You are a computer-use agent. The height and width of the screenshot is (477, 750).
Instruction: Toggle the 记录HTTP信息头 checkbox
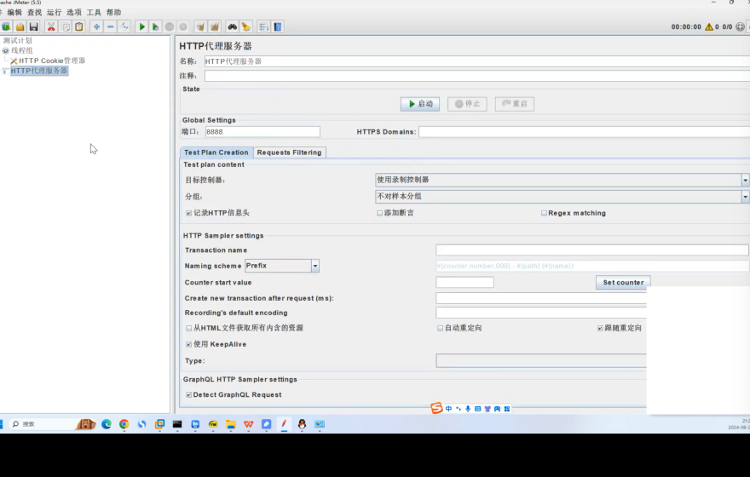189,213
